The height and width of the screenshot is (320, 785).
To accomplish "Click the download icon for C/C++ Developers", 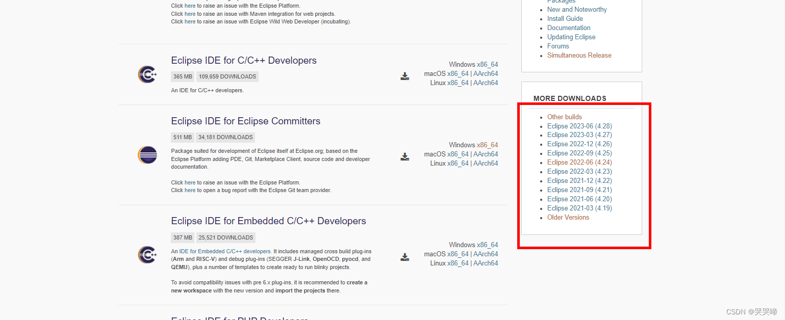I will pyautogui.click(x=404, y=76).
